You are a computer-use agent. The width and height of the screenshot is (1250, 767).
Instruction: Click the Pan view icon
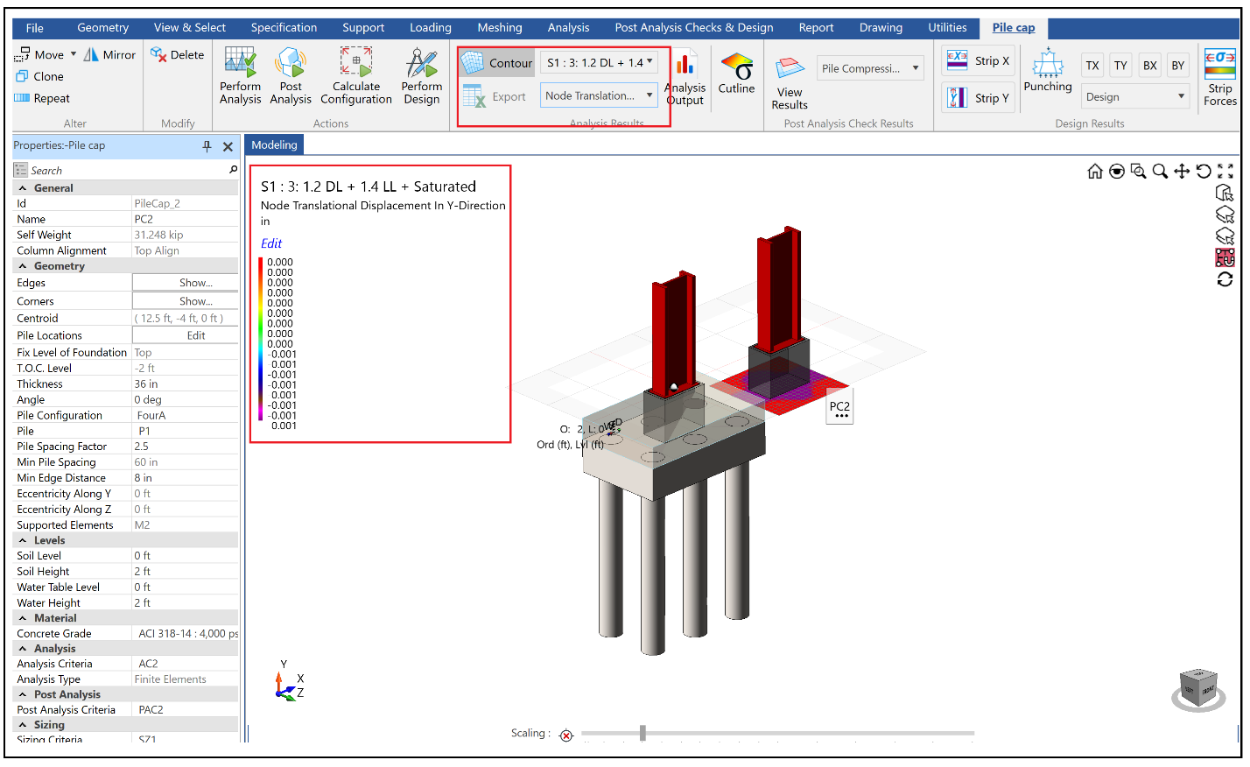(x=1182, y=172)
